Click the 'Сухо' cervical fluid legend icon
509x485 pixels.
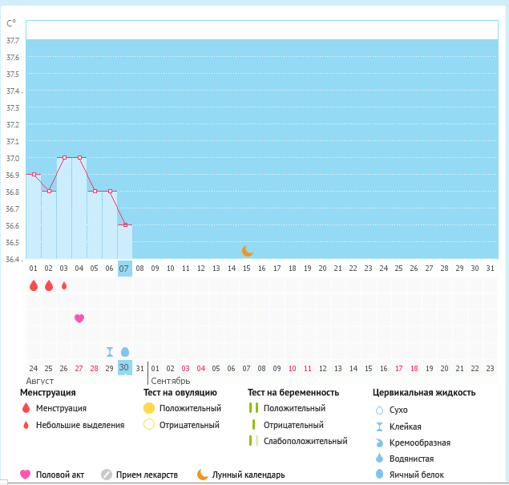point(379,410)
